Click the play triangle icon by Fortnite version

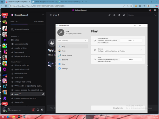95,41
